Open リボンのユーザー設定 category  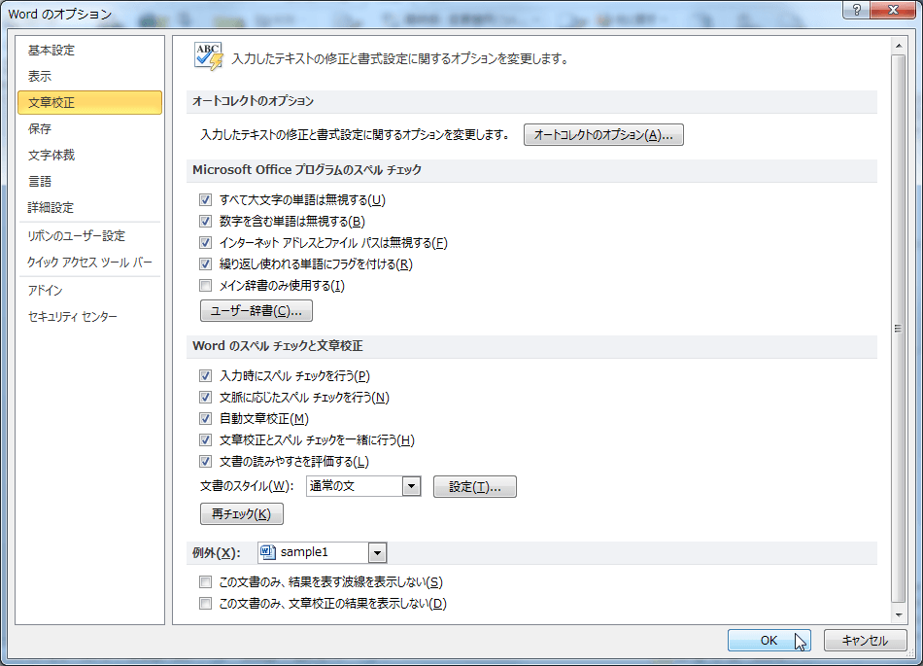point(89,236)
